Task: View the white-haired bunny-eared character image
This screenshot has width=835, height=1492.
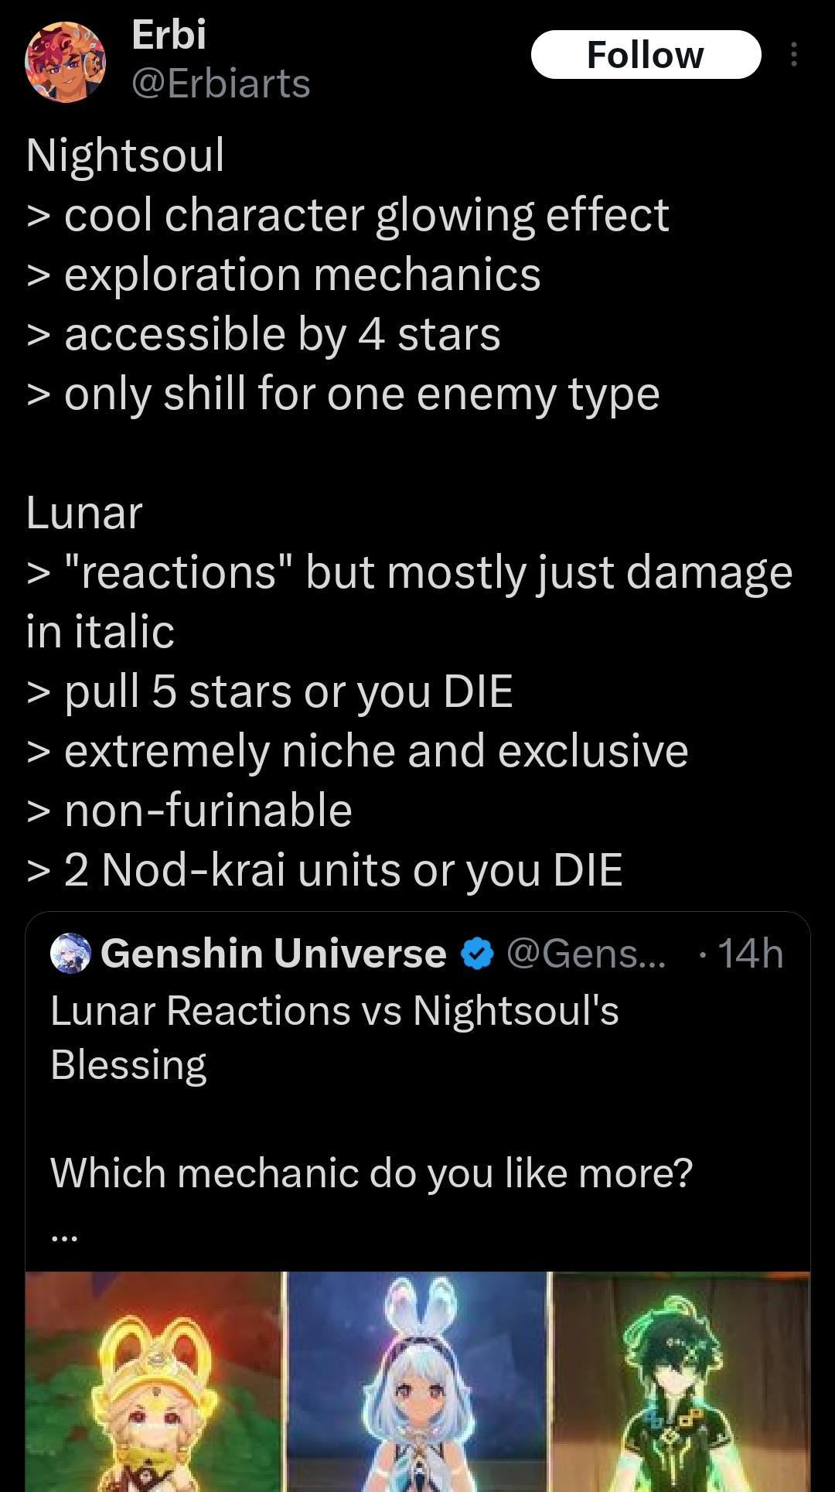Action: click(417, 1381)
